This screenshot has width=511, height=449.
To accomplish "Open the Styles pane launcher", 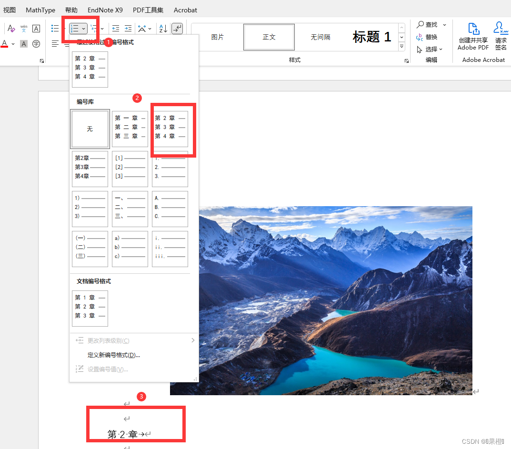I will pyautogui.click(x=406, y=60).
